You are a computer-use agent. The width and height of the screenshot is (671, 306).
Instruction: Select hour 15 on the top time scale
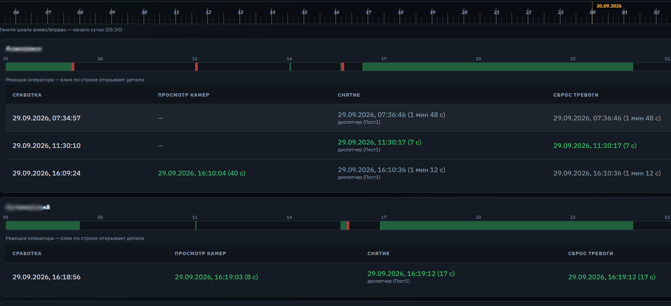304,12
